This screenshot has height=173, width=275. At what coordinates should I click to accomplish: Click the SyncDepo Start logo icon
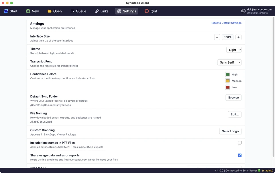(x=6, y=11)
